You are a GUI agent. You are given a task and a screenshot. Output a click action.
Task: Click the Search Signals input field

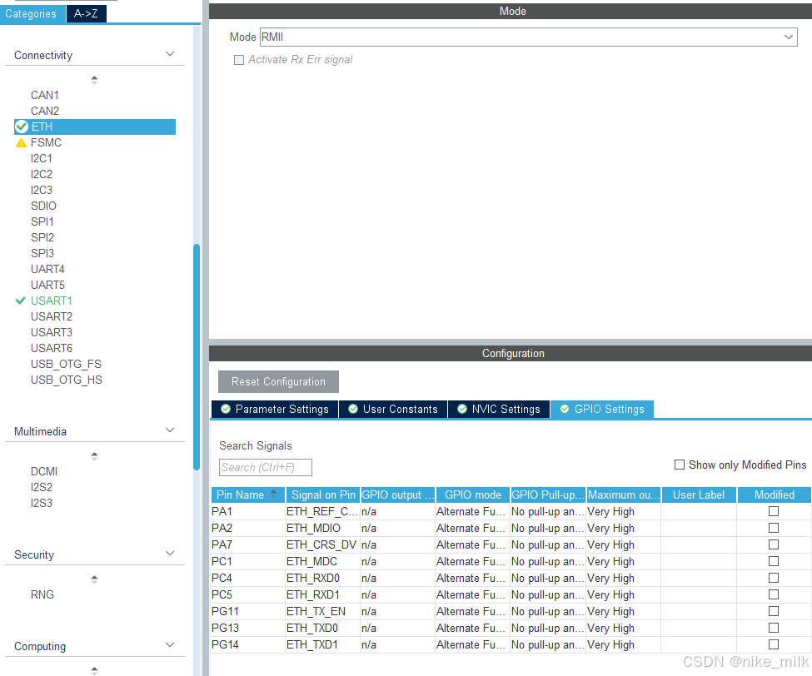tap(265, 467)
